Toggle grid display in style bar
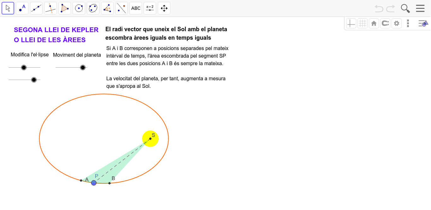The width and height of the screenshot is (431, 210). click(363, 23)
